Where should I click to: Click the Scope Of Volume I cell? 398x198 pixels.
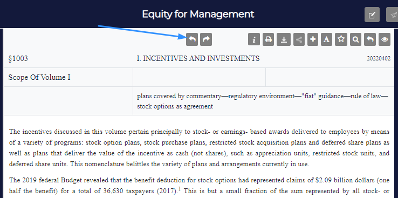tap(39, 78)
